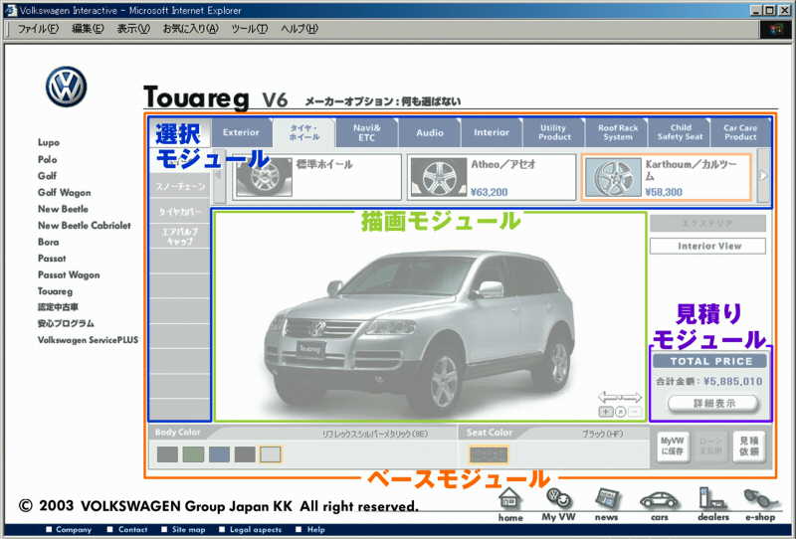Image resolution: width=796 pixels, height=539 pixels.
Task: Choose the Karthoum/カルツーム wheel ¥58,300
Action: (x=666, y=177)
